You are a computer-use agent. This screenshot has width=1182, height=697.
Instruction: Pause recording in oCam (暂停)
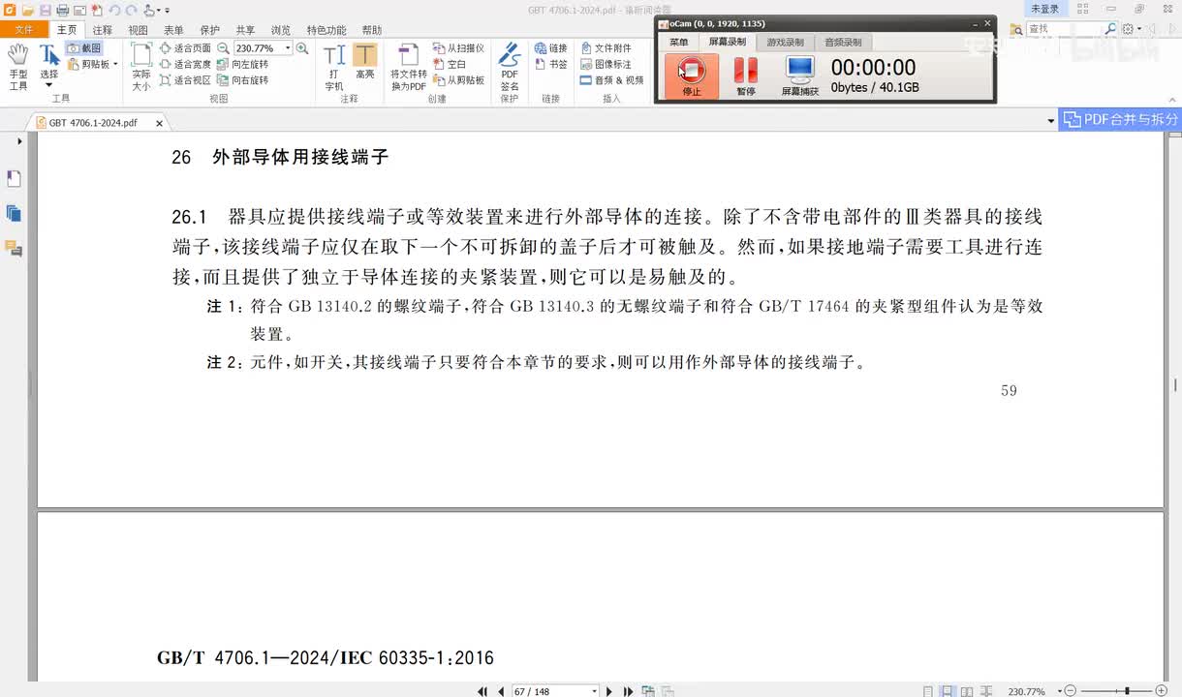pos(745,76)
